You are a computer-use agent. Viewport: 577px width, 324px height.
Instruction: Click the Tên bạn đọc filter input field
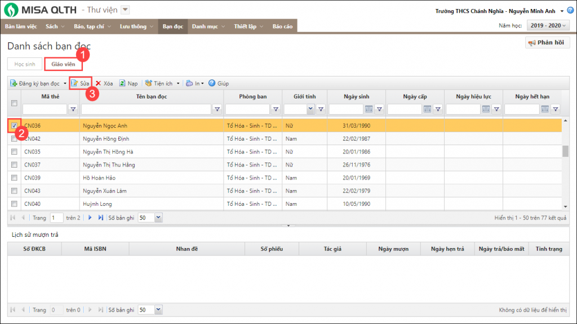coord(146,109)
